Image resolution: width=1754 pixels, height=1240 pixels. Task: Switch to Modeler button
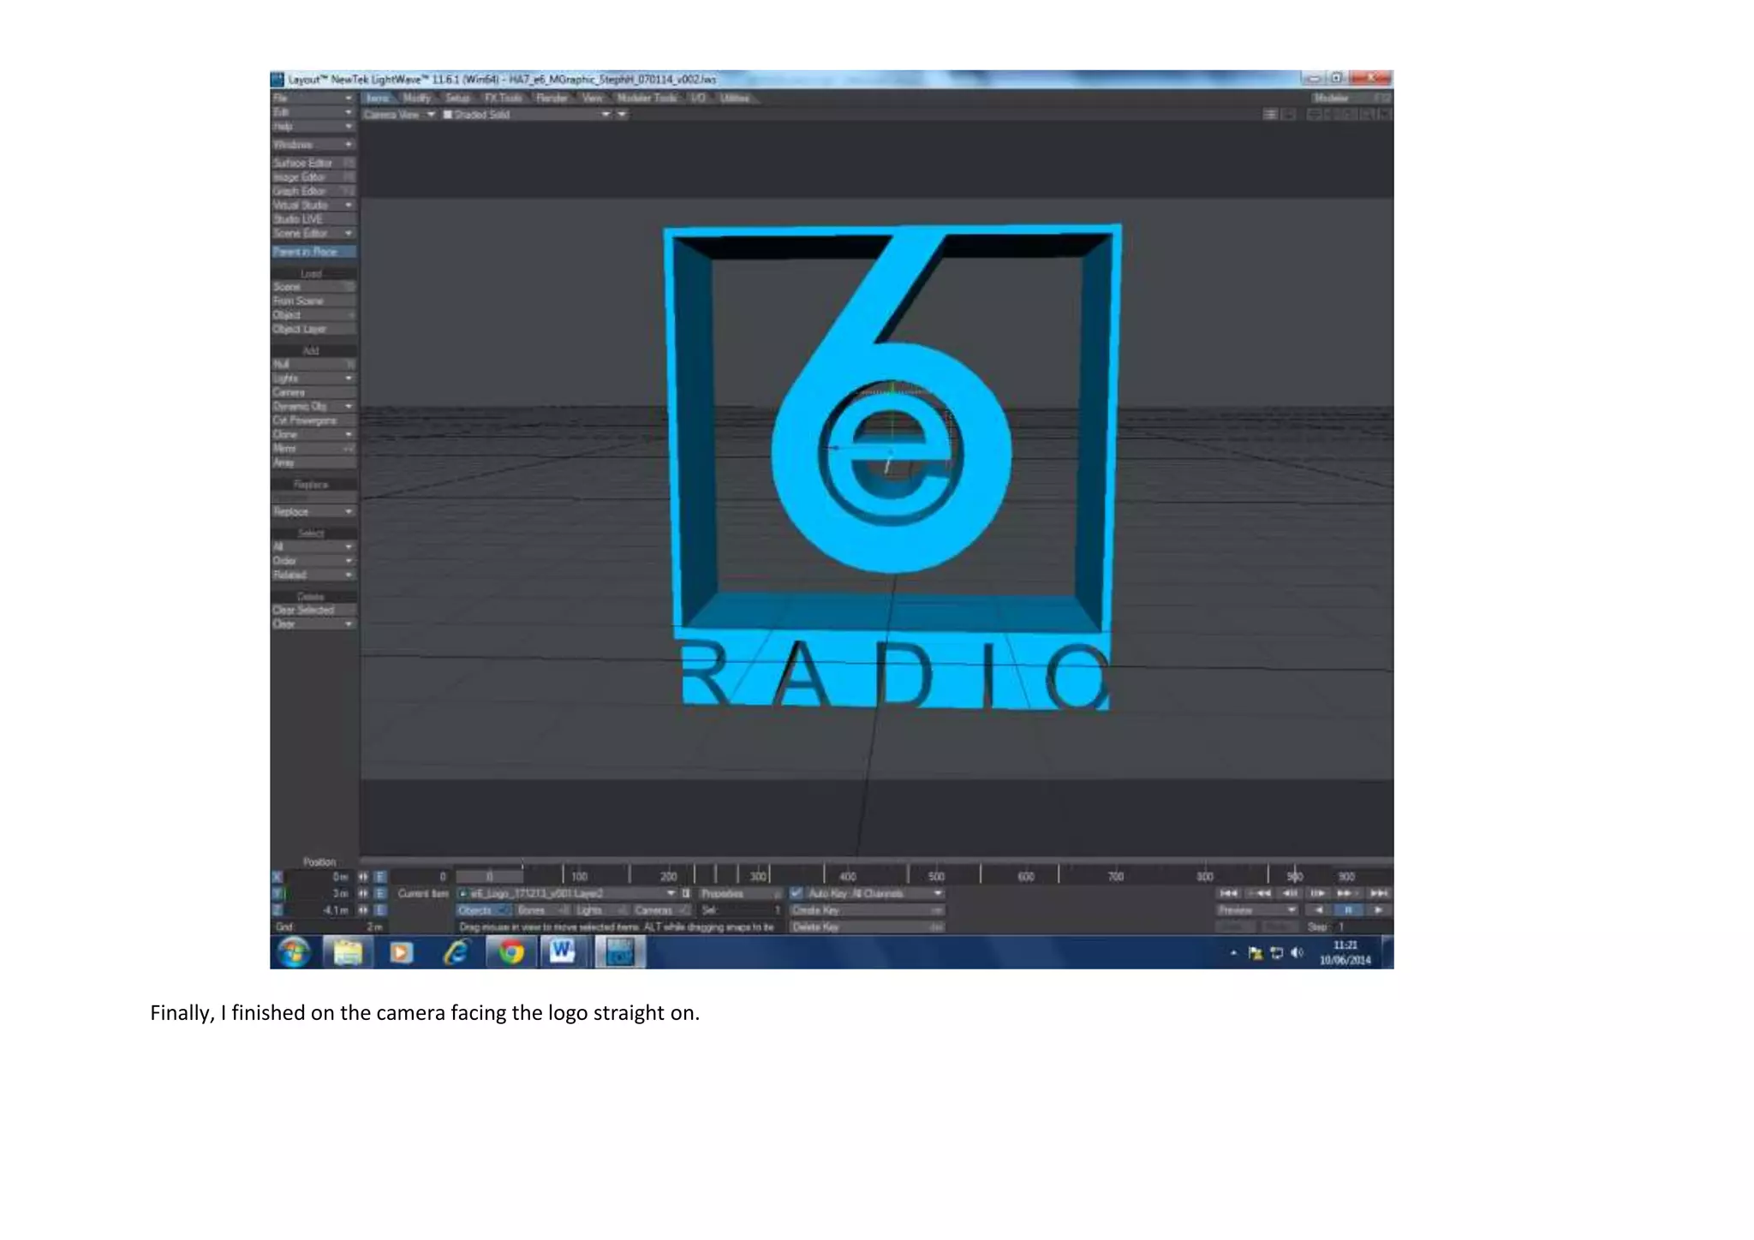point(1350,98)
